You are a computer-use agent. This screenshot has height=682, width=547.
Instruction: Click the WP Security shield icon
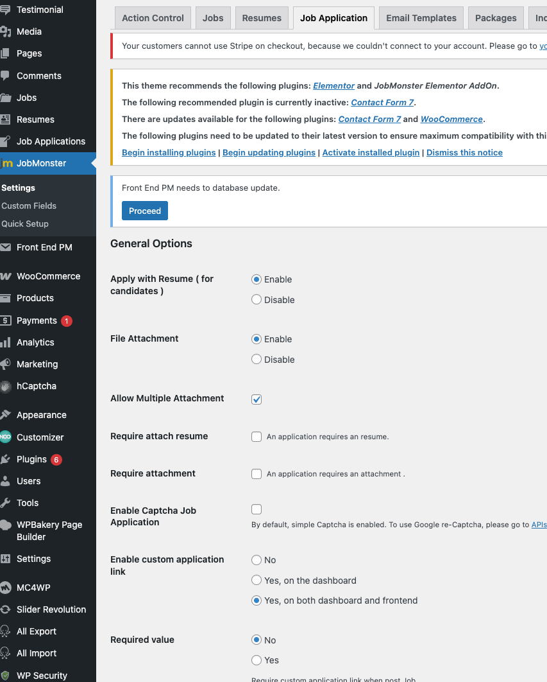click(x=5, y=676)
